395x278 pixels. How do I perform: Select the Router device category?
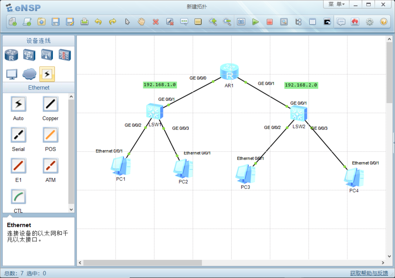(11, 55)
